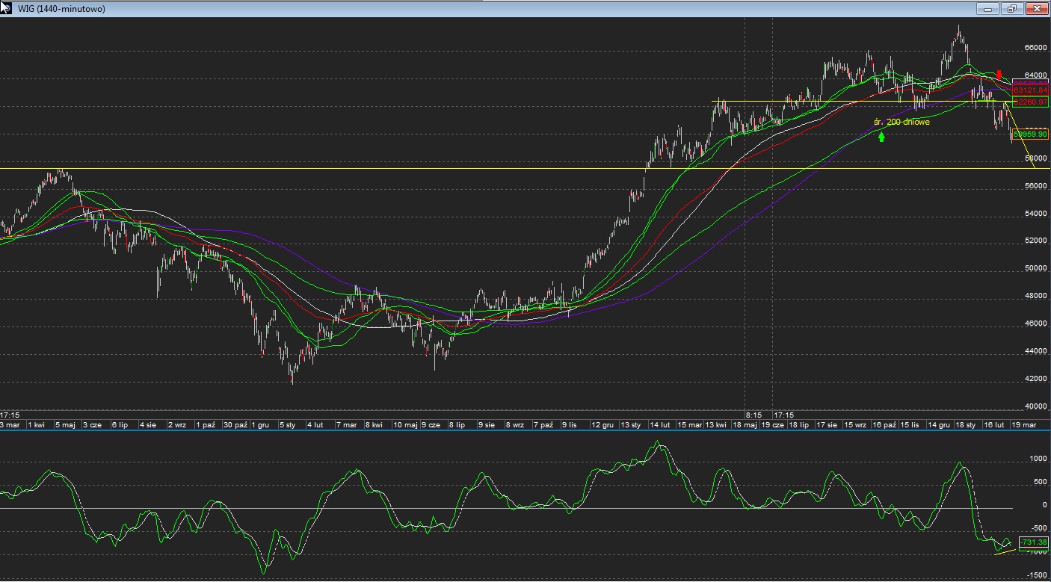Screen dimensions: 1051x582
Task: Select the green up-arrow chart marker
Action: click(882, 136)
